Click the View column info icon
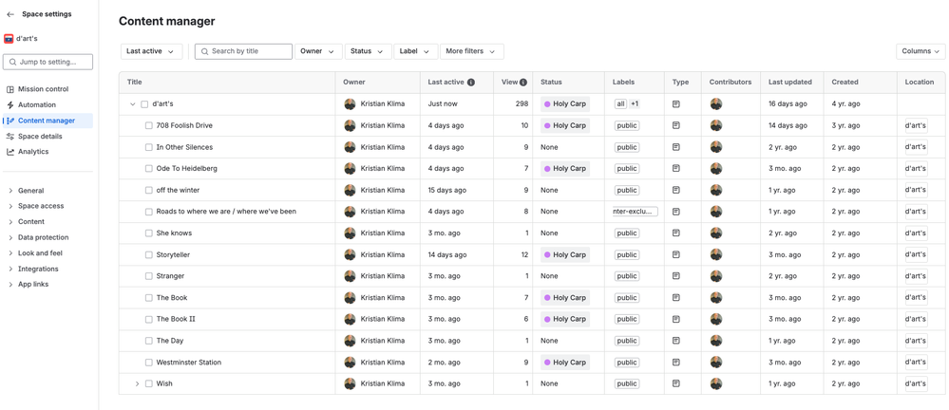This screenshot has height=410, width=949. click(522, 83)
